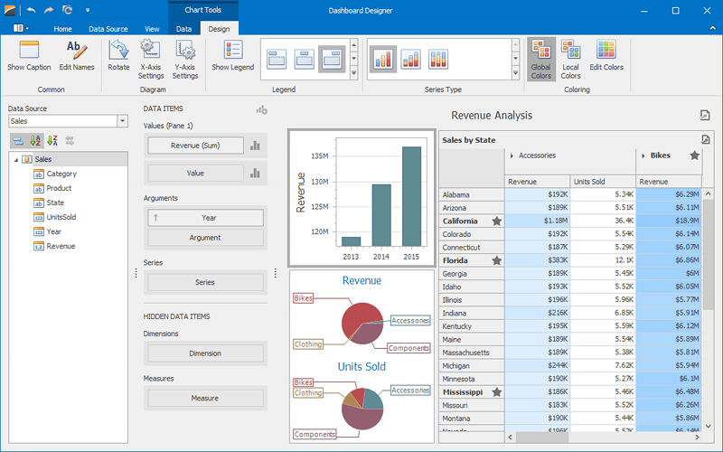Sort fields descending Z to A
Screen dimensions: 723x452
click(x=52, y=140)
